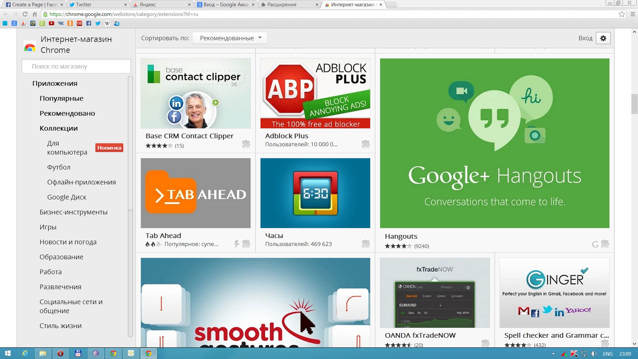
Task: Open the 'Образование' category
Action: point(61,257)
